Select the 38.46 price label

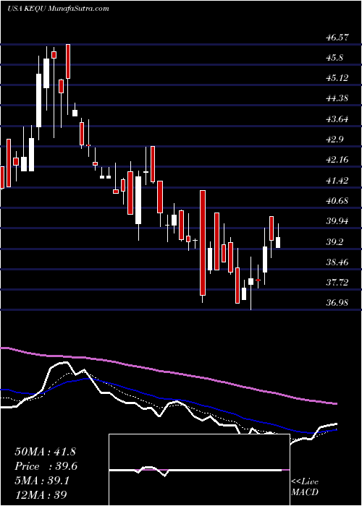tap(337, 262)
